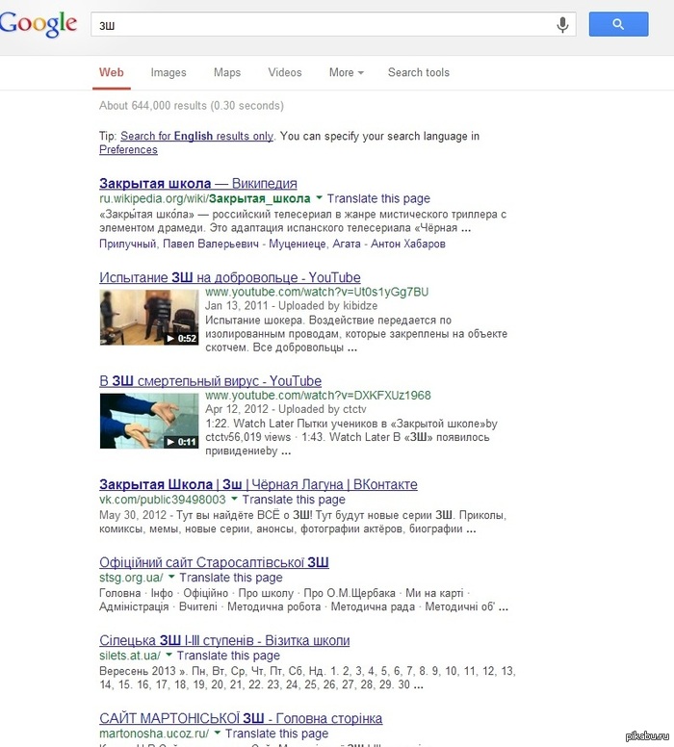The width and height of the screenshot is (674, 747).
Task: Click the blue search magnifier button
Action: pyautogui.click(x=618, y=24)
